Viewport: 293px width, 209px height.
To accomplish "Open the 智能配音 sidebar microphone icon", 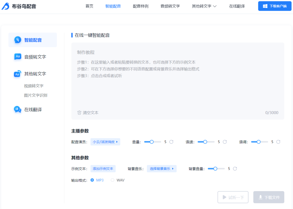I will pos(18,40).
